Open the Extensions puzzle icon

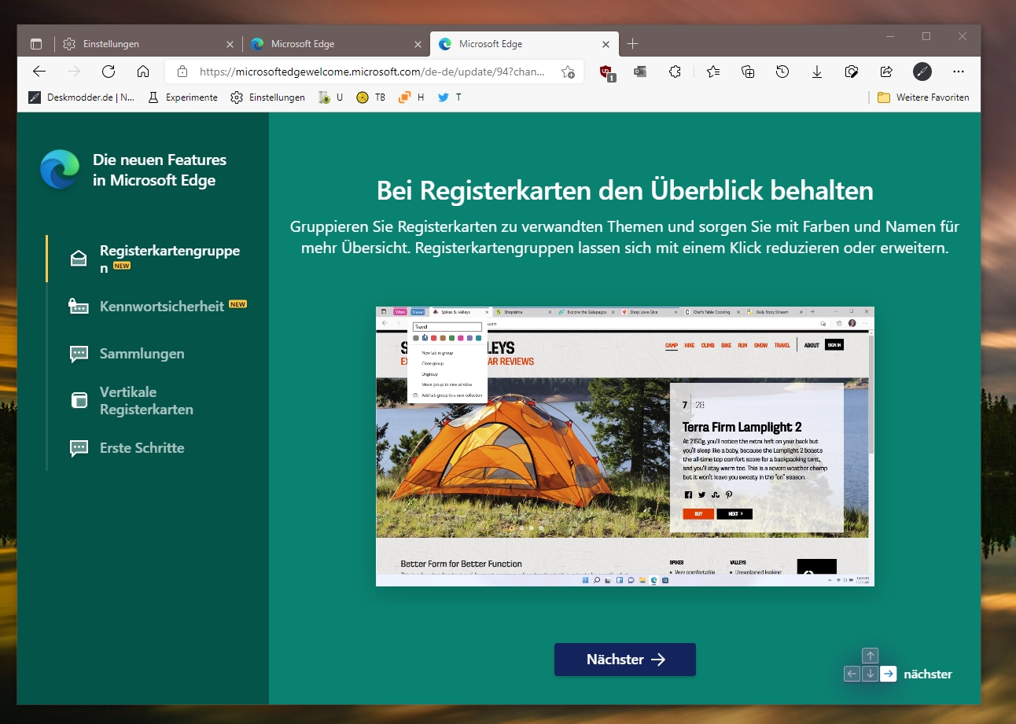[675, 72]
